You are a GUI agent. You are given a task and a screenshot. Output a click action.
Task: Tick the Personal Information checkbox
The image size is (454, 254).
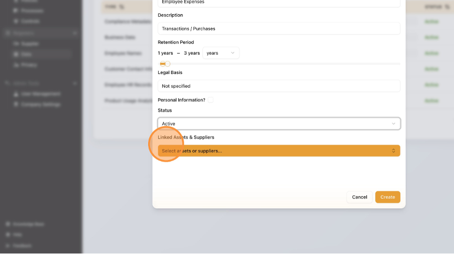click(x=210, y=100)
